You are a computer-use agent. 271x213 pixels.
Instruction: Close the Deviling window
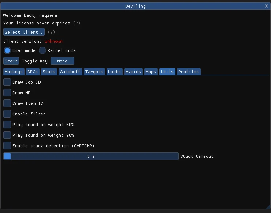tap(266, 6)
